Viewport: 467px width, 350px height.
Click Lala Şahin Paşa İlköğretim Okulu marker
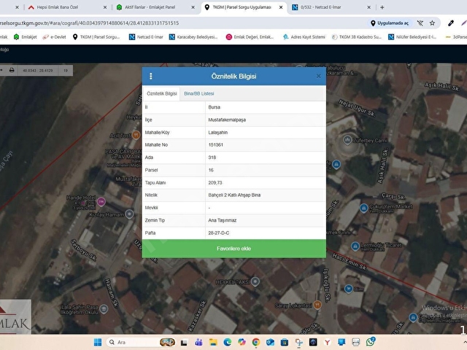[x=104, y=308]
